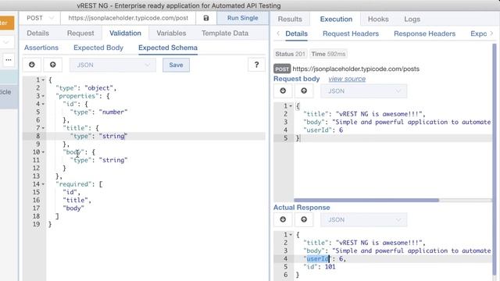This screenshot has height=281, width=500.
Task: Click the view source link
Action: (347, 79)
